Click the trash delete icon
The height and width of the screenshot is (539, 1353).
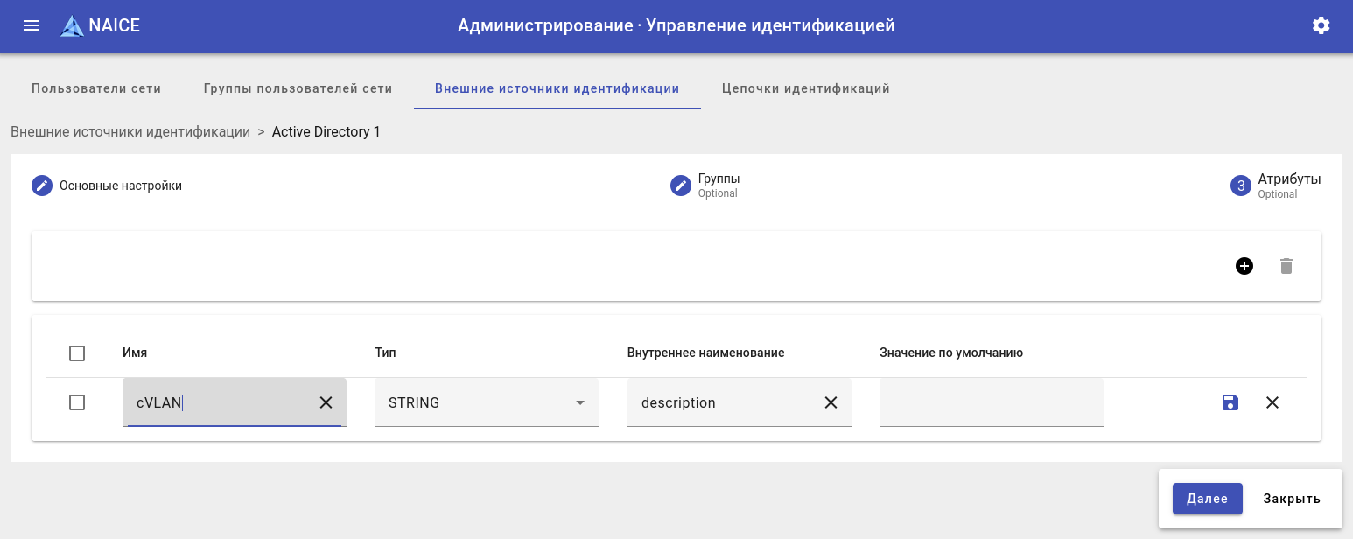click(x=1286, y=266)
